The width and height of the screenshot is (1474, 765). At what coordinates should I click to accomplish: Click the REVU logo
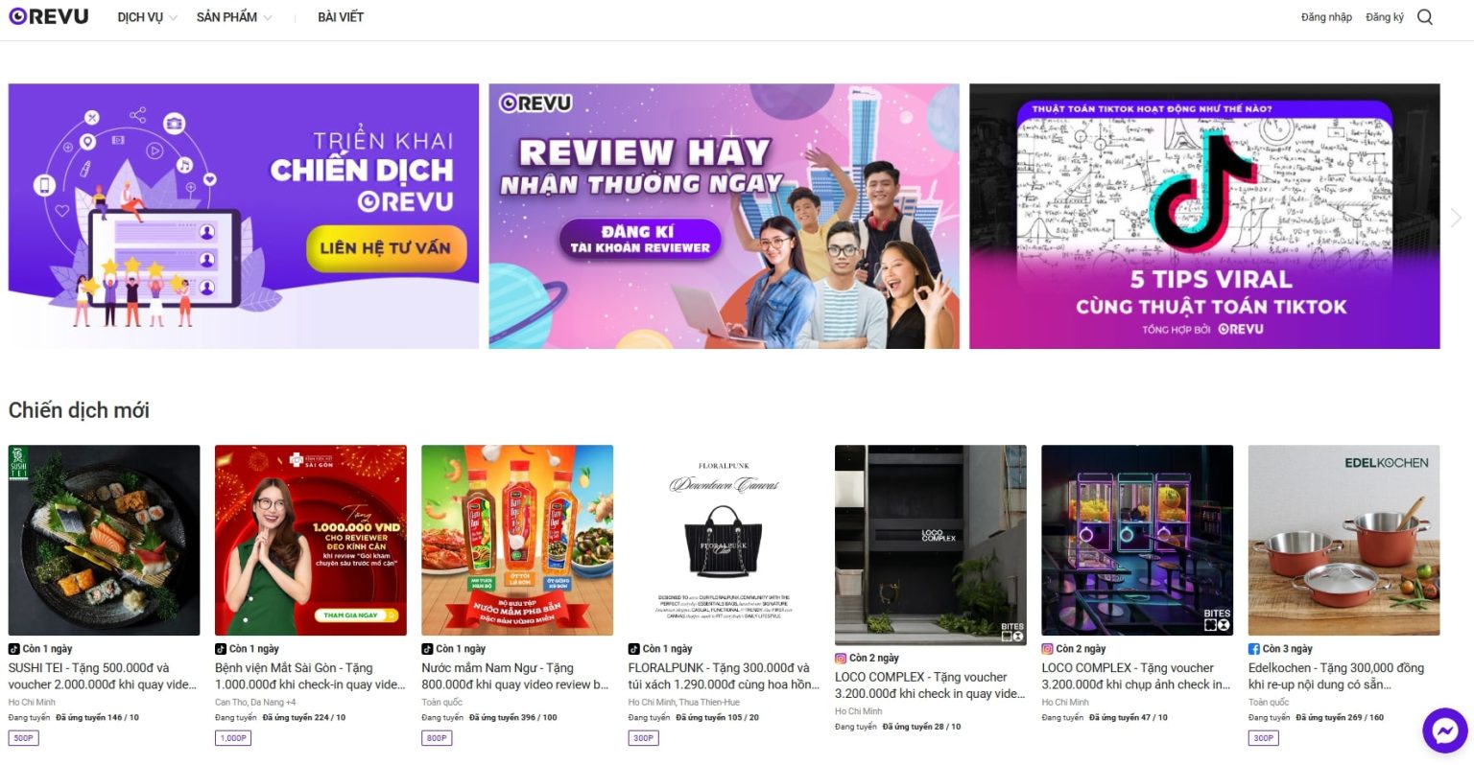click(x=49, y=16)
